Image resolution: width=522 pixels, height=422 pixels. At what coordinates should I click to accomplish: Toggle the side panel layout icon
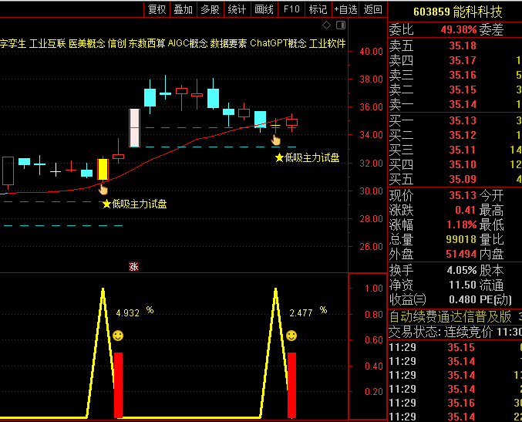point(341,25)
